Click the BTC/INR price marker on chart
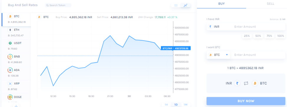287x107 pixels. point(176,48)
